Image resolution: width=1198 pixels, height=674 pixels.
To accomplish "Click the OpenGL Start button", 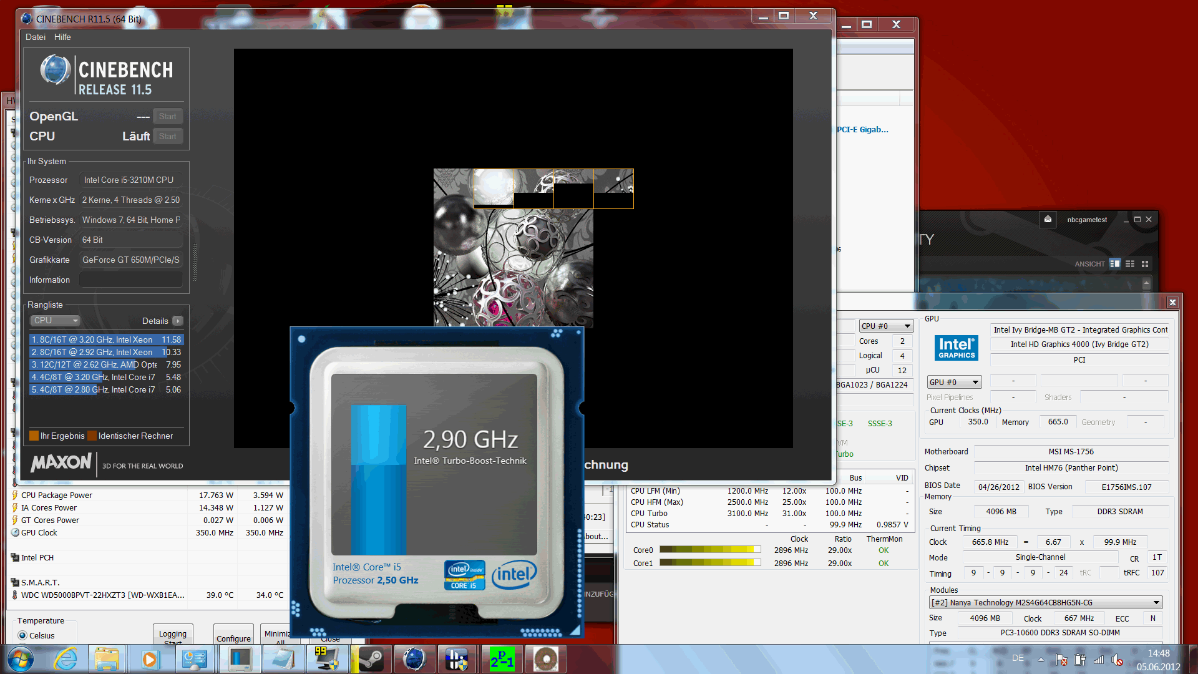I will click(x=167, y=116).
